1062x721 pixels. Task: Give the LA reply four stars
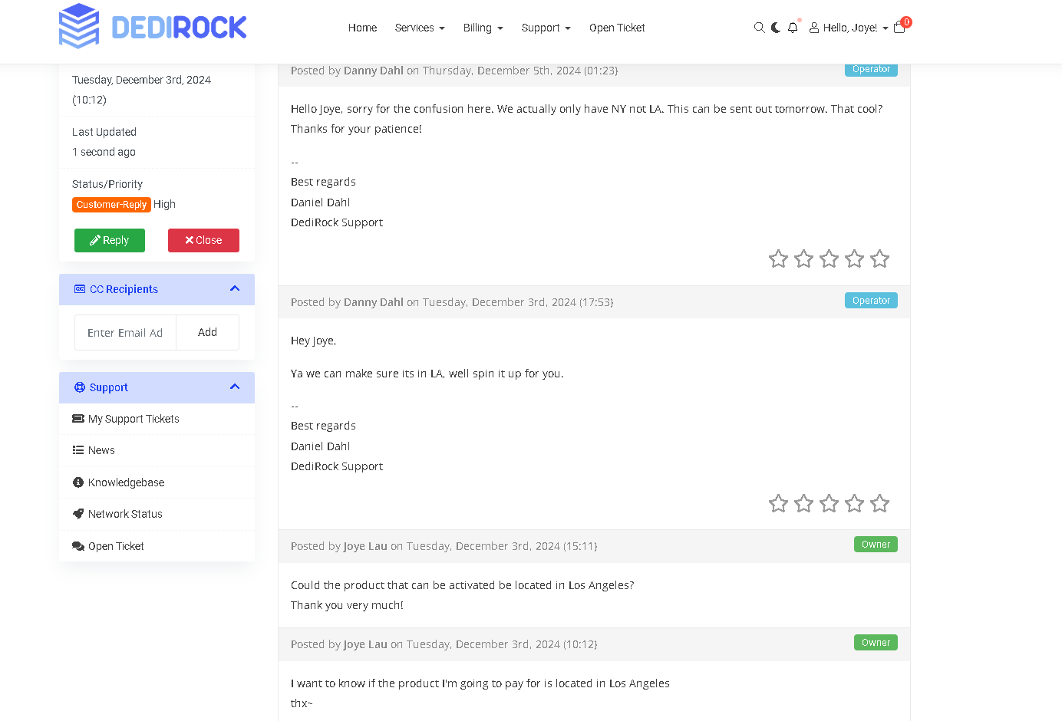(x=854, y=504)
